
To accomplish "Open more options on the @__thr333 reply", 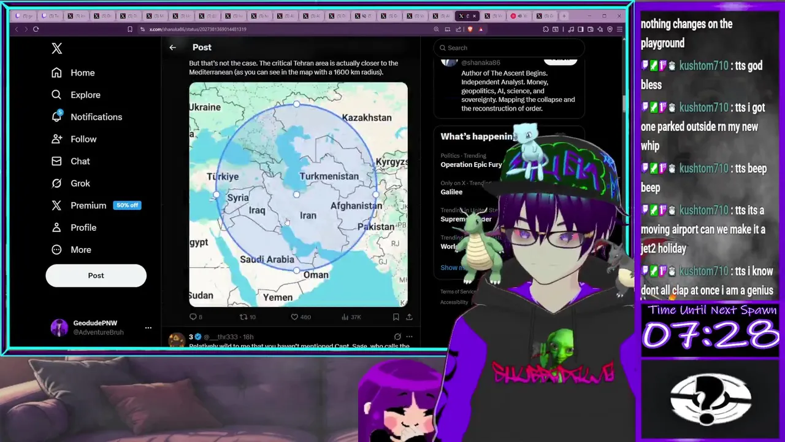I will [x=409, y=336].
